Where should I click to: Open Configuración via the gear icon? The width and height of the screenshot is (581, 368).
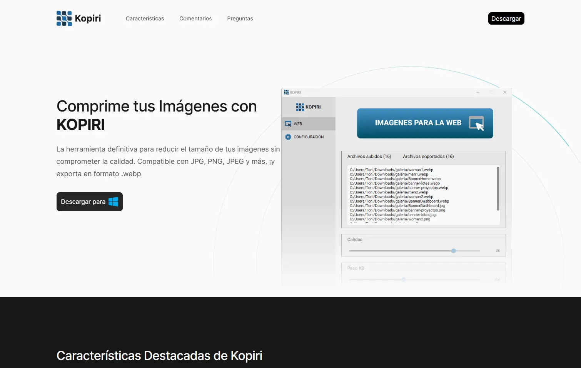288,137
